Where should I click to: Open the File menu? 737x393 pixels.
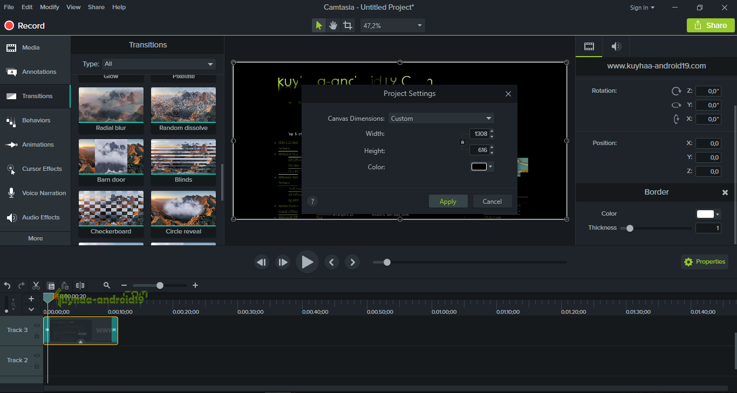coord(9,7)
